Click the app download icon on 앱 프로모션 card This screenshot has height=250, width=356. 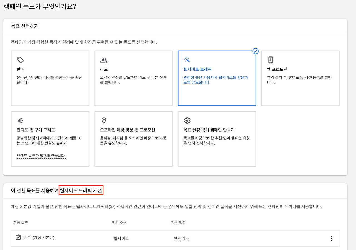click(271, 60)
